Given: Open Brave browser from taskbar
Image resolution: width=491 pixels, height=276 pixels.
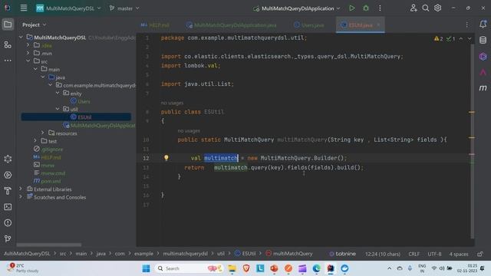Looking at the screenshot, I should point(246,268).
